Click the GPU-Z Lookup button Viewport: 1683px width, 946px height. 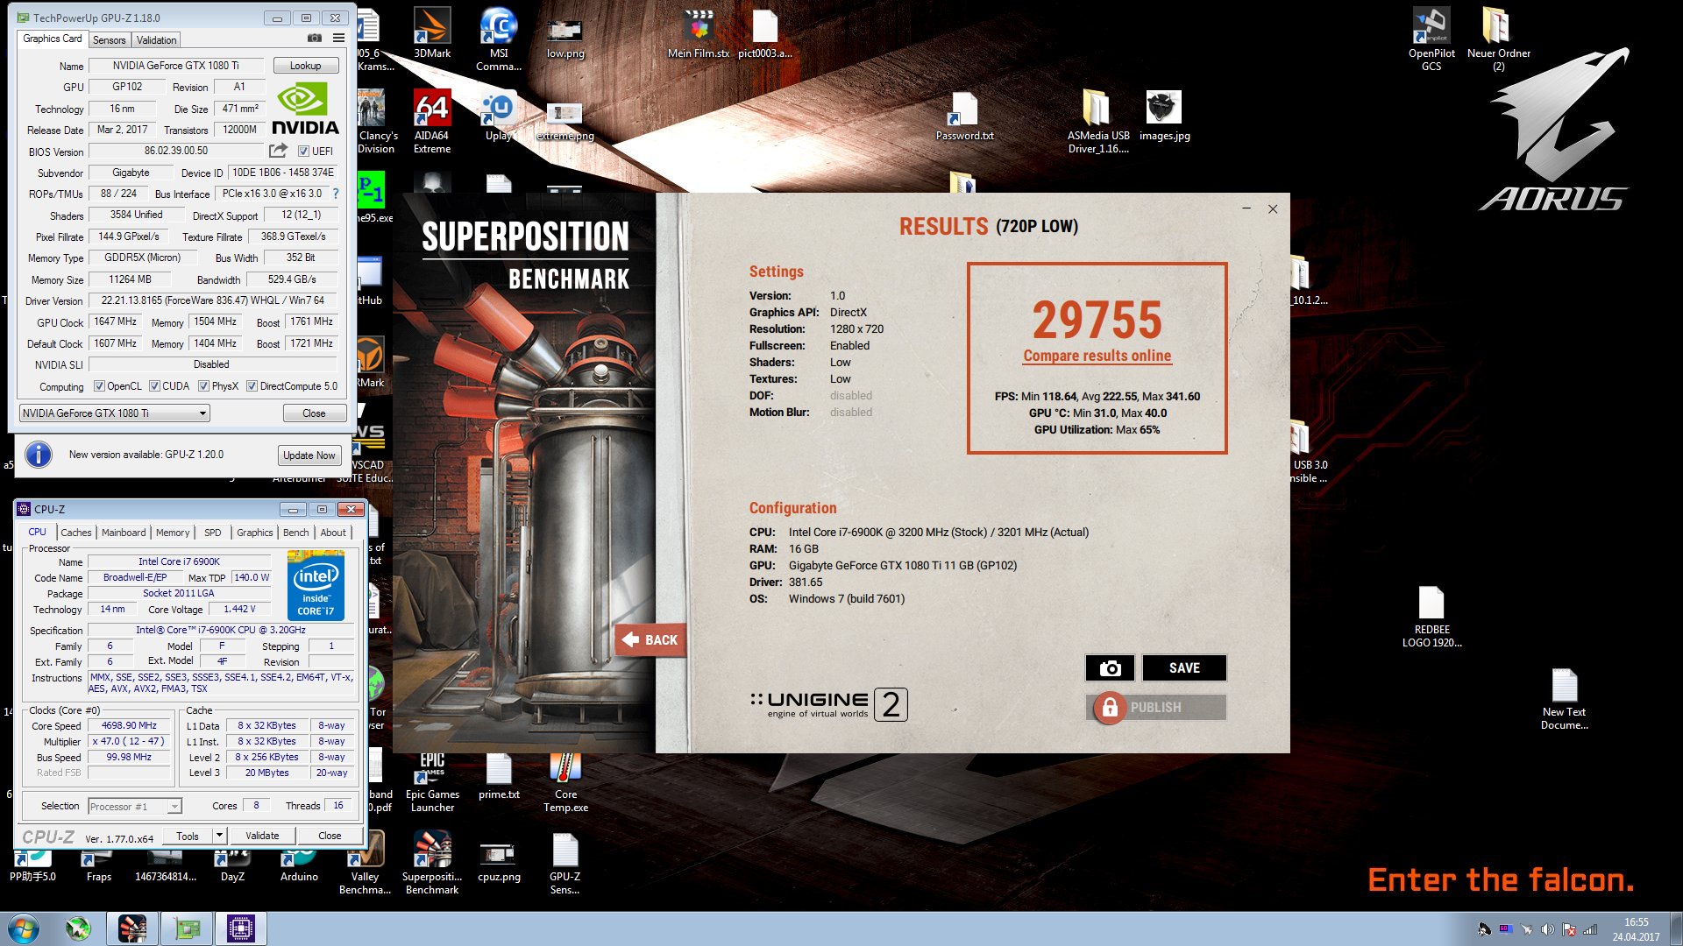point(305,66)
